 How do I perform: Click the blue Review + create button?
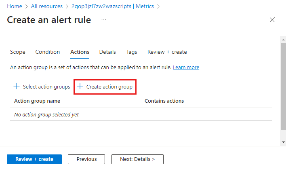34,159
